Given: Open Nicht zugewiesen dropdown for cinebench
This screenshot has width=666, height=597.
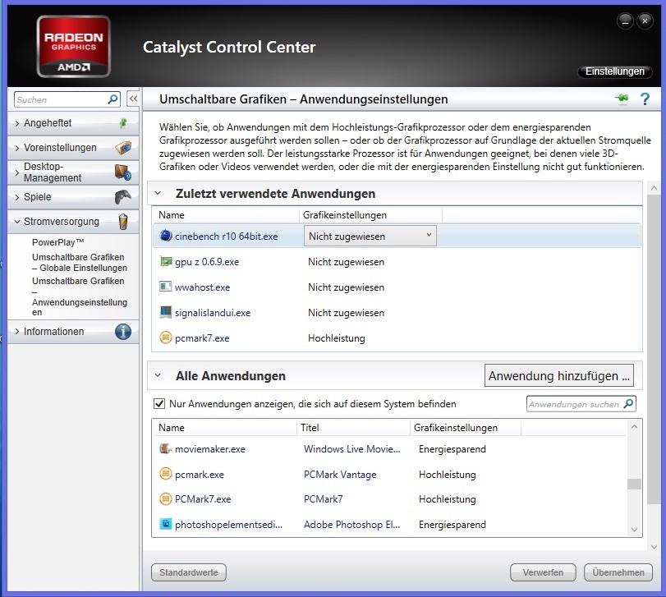Looking at the screenshot, I should (x=370, y=236).
